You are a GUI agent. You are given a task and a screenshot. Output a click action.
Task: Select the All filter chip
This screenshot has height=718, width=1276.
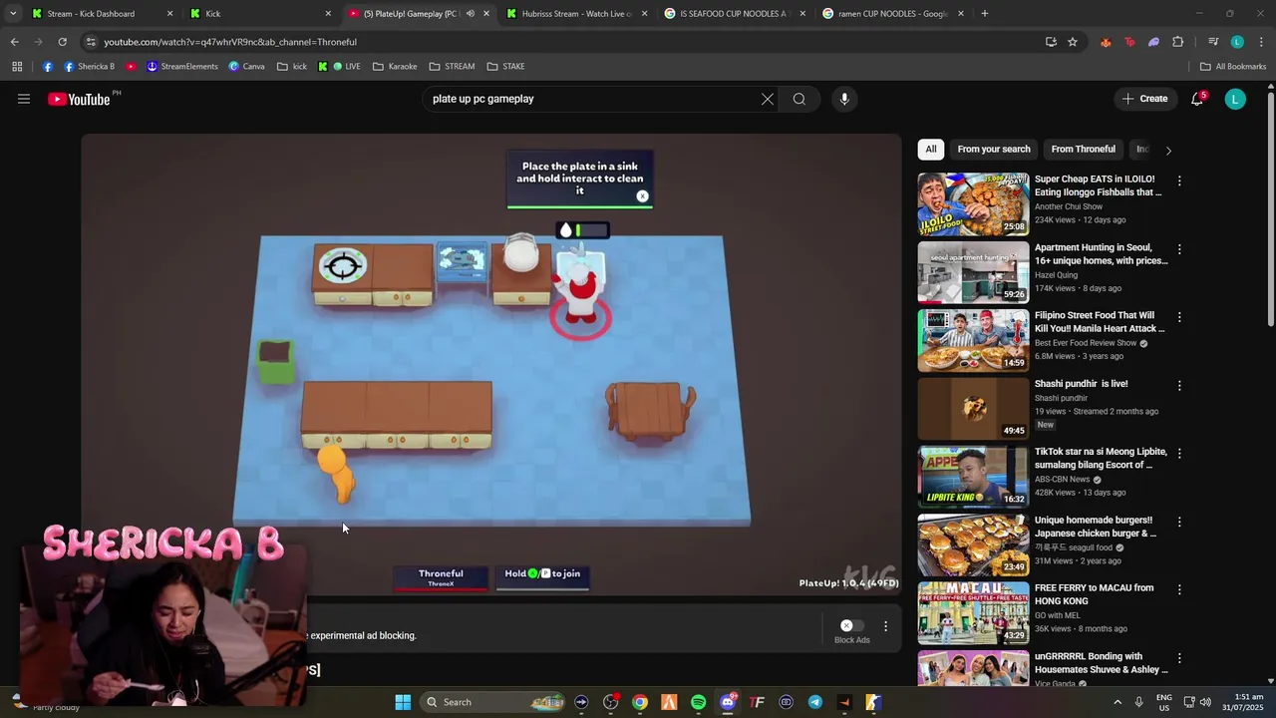[931, 150]
